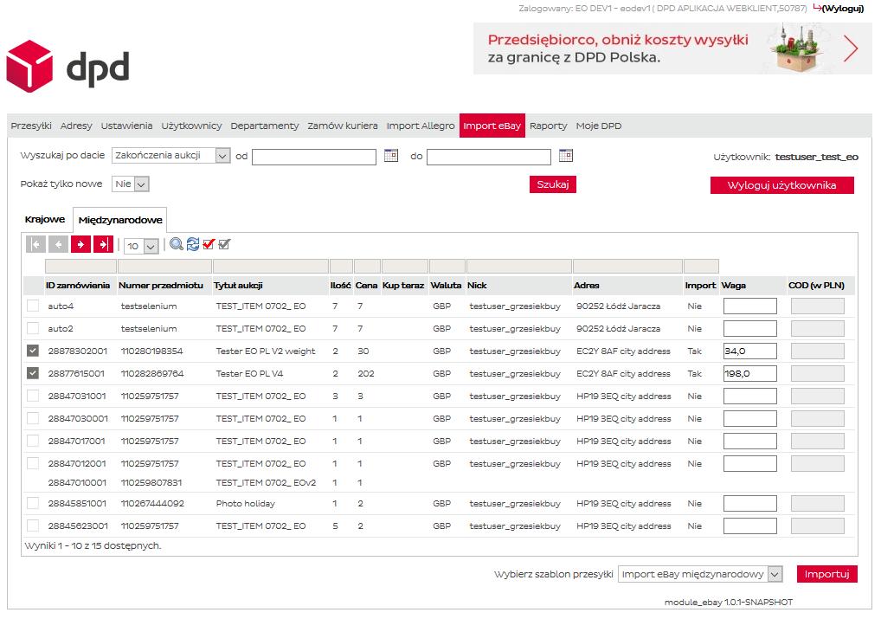Image resolution: width=881 pixels, height=619 pixels.
Task: Jump to last page arrow icon
Action: (x=103, y=244)
